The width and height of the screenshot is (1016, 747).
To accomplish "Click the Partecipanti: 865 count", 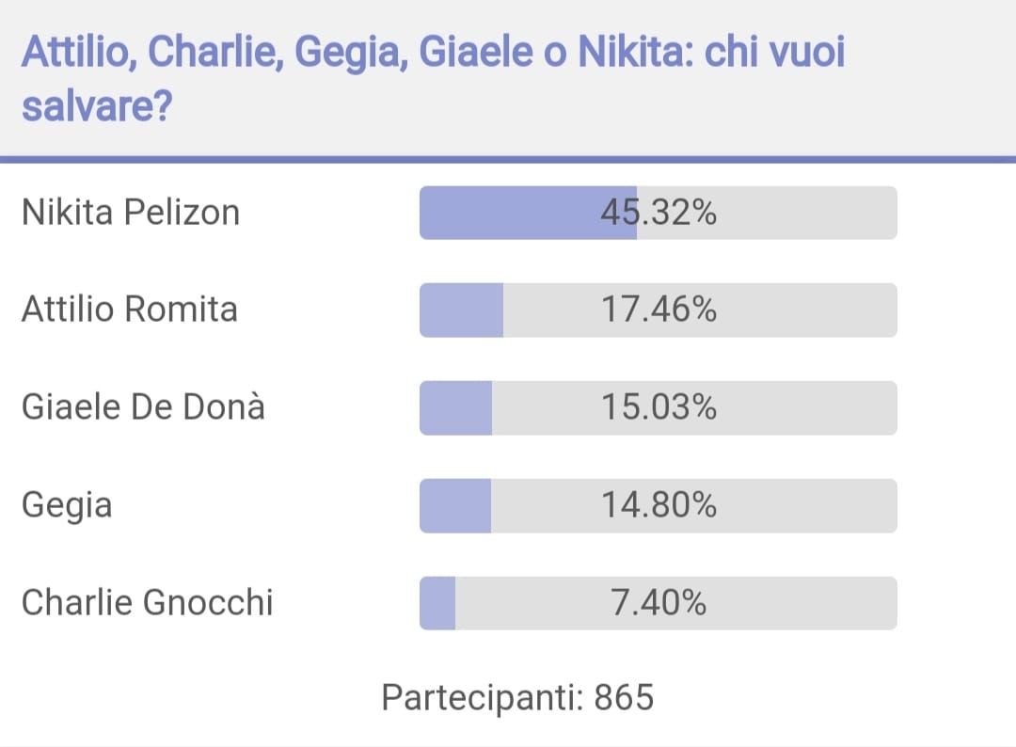I will coord(517,698).
